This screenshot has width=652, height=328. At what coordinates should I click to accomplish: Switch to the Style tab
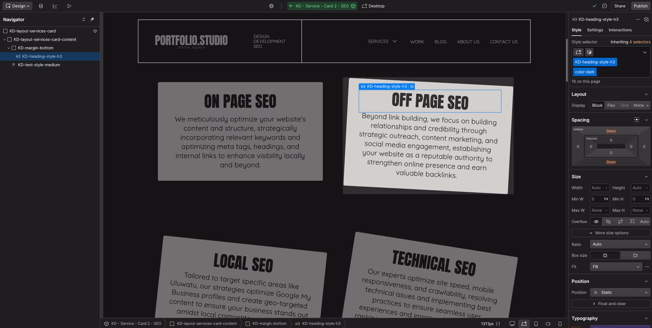pos(577,30)
